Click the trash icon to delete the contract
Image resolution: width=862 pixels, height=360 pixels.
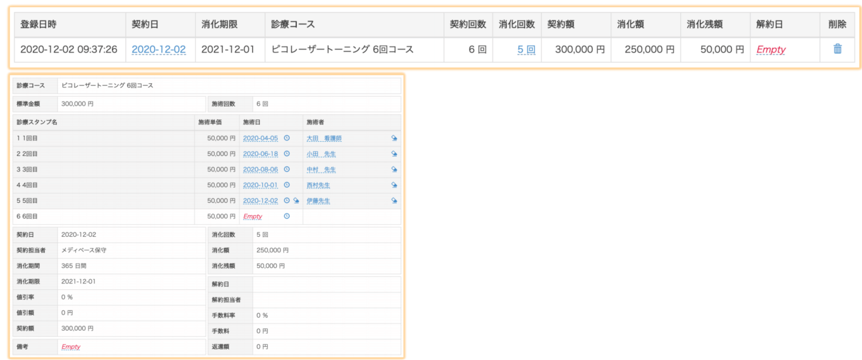[837, 49]
